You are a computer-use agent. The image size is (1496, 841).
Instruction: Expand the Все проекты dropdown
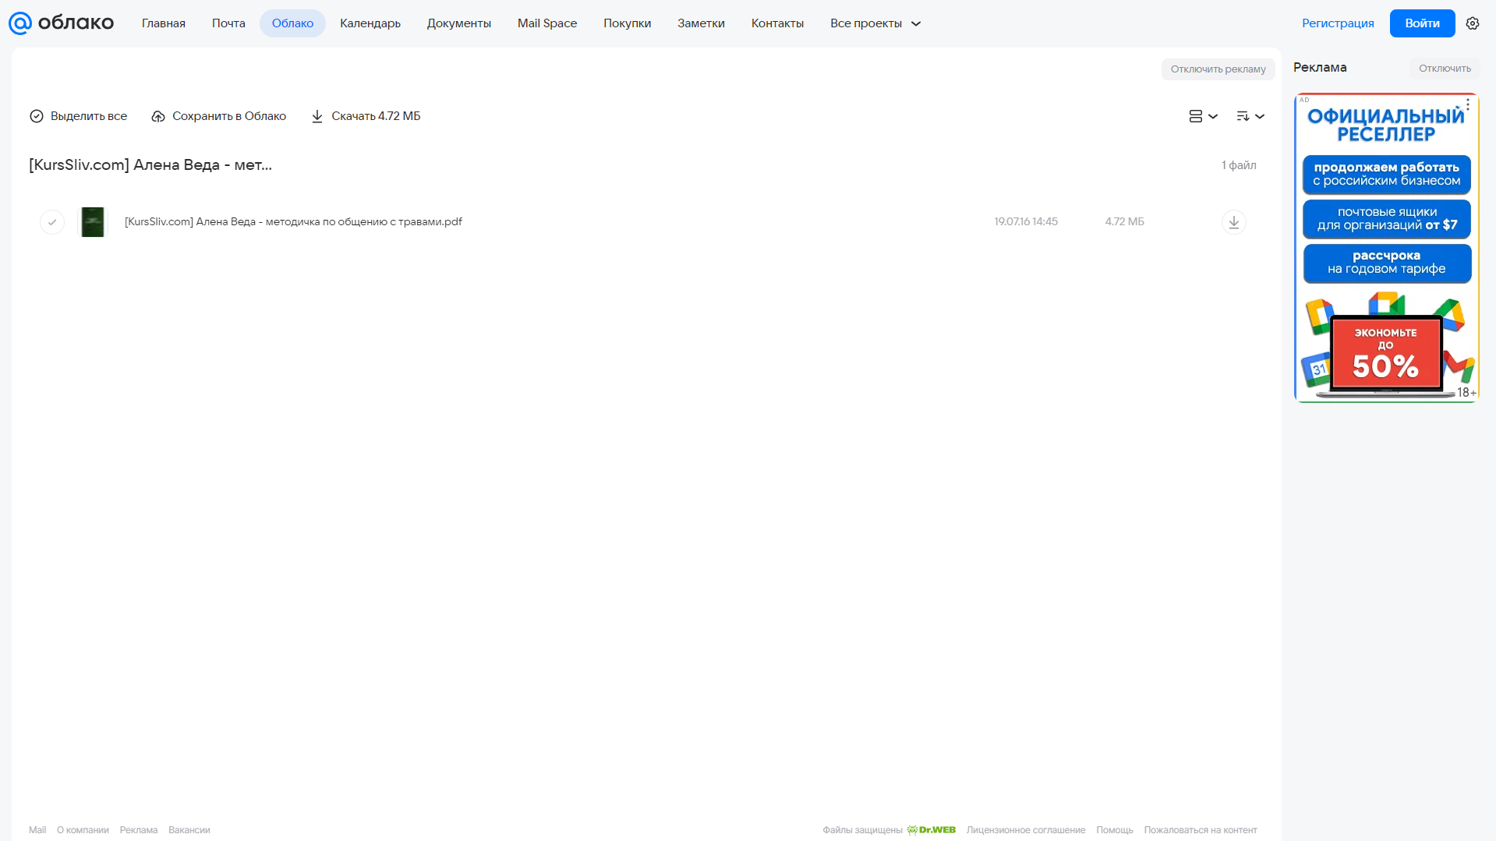tap(875, 23)
